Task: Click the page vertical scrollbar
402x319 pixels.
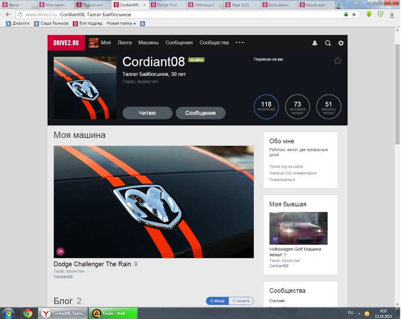Action: [397, 94]
